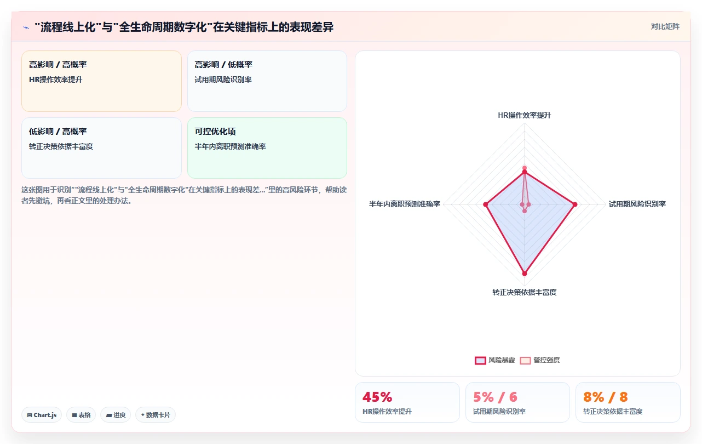
Task: Click the radar axis label HR操作效率提升
Action: click(524, 115)
